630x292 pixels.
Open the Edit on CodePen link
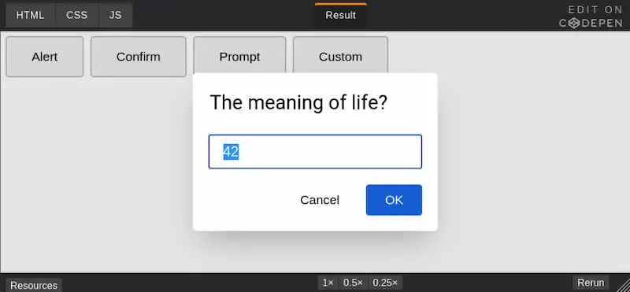tap(591, 17)
